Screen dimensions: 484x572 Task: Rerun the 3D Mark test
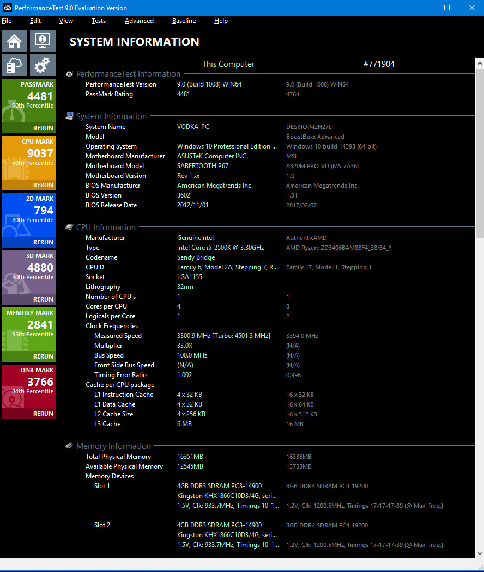43,299
